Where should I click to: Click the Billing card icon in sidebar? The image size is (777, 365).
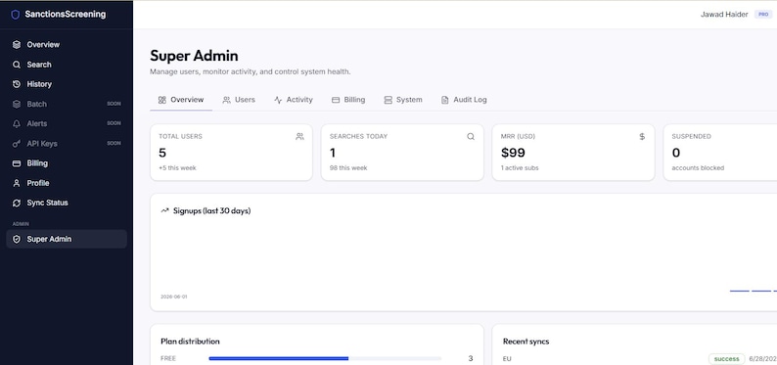click(x=17, y=163)
